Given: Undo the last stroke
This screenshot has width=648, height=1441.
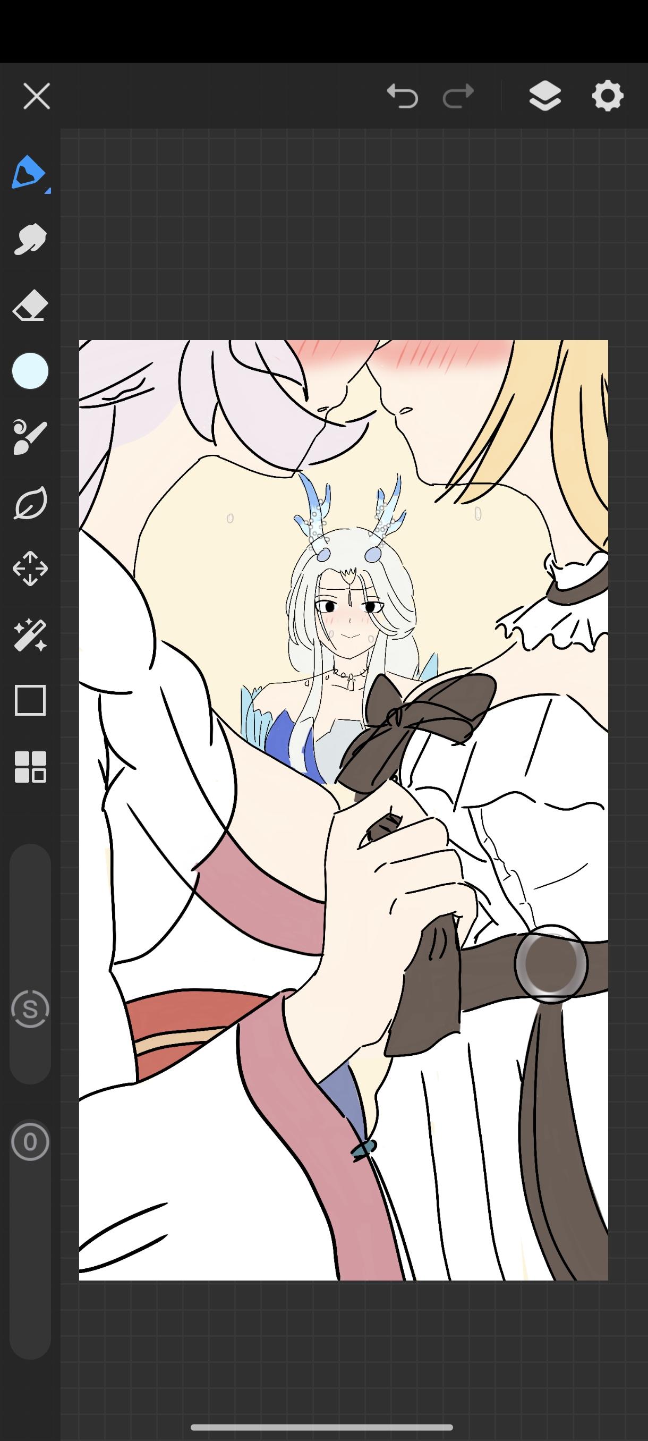Looking at the screenshot, I should (x=403, y=96).
